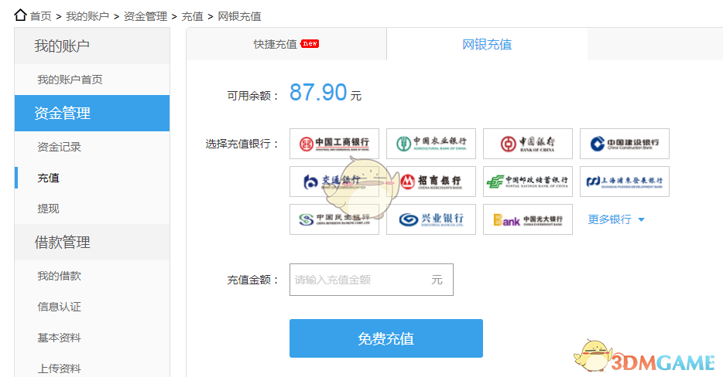723x377 pixels.
Task: Expand 更多银行 dropdown
Action: pyautogui.click(x=616, y=219)
